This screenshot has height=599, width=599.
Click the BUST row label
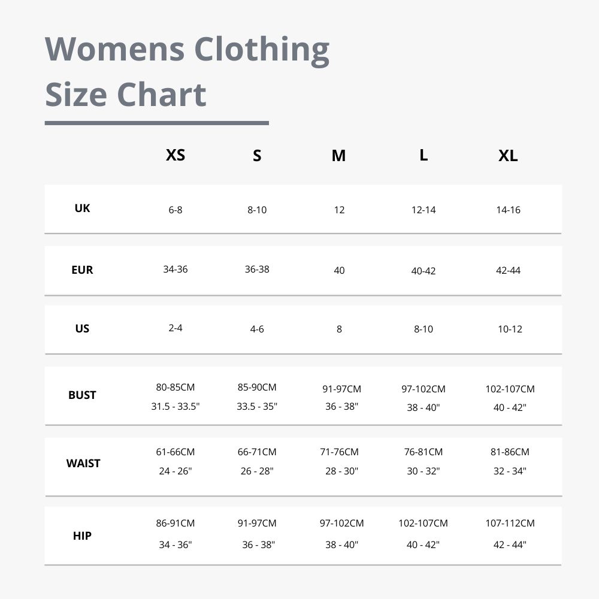click(x=82, y=395)
